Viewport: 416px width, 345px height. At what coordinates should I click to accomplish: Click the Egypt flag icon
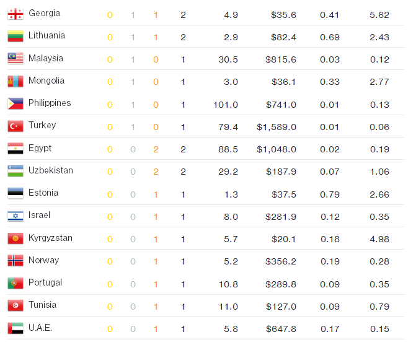(x=15, y=149)
